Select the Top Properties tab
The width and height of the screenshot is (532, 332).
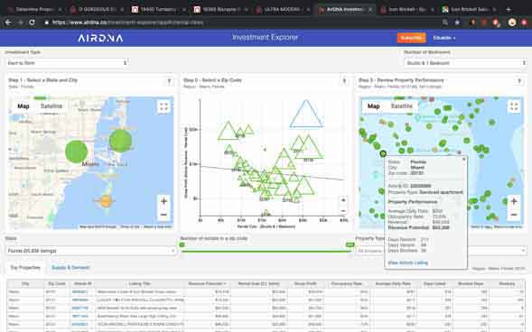[25, 268]
